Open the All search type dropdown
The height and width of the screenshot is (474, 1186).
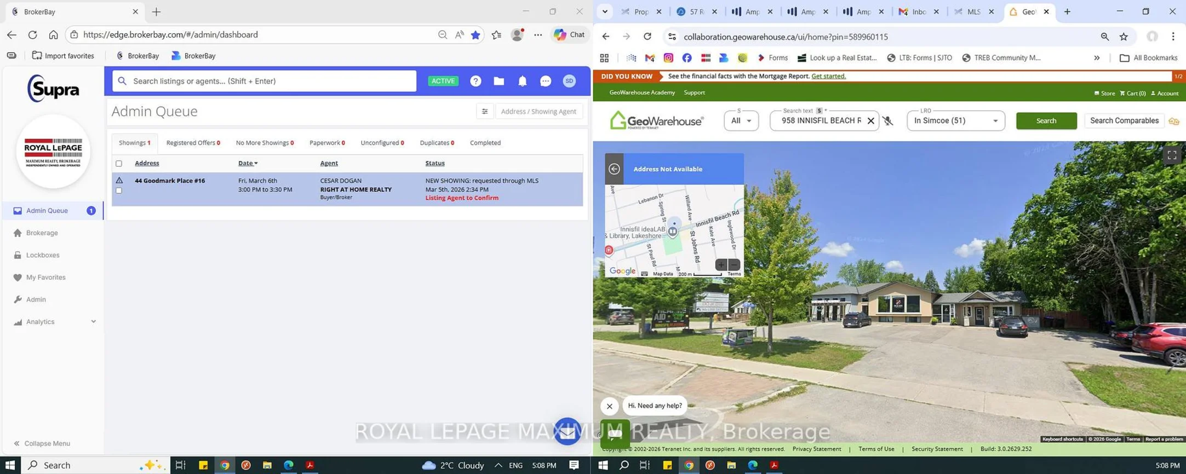pos(741,121)
